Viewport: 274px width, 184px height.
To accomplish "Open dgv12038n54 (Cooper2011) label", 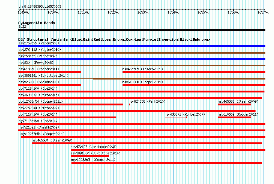I will [93, 160].
